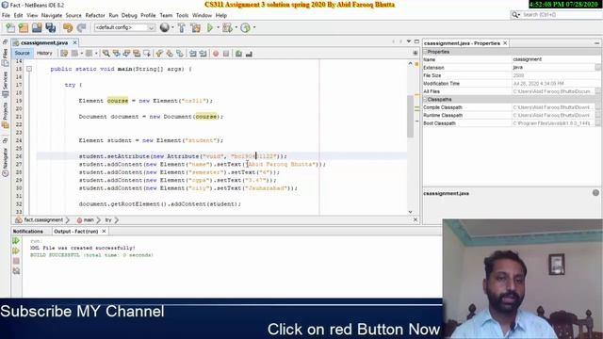Screen dimensions: 603x339
Task: Open the Team menu
Action: pos(166,15)
